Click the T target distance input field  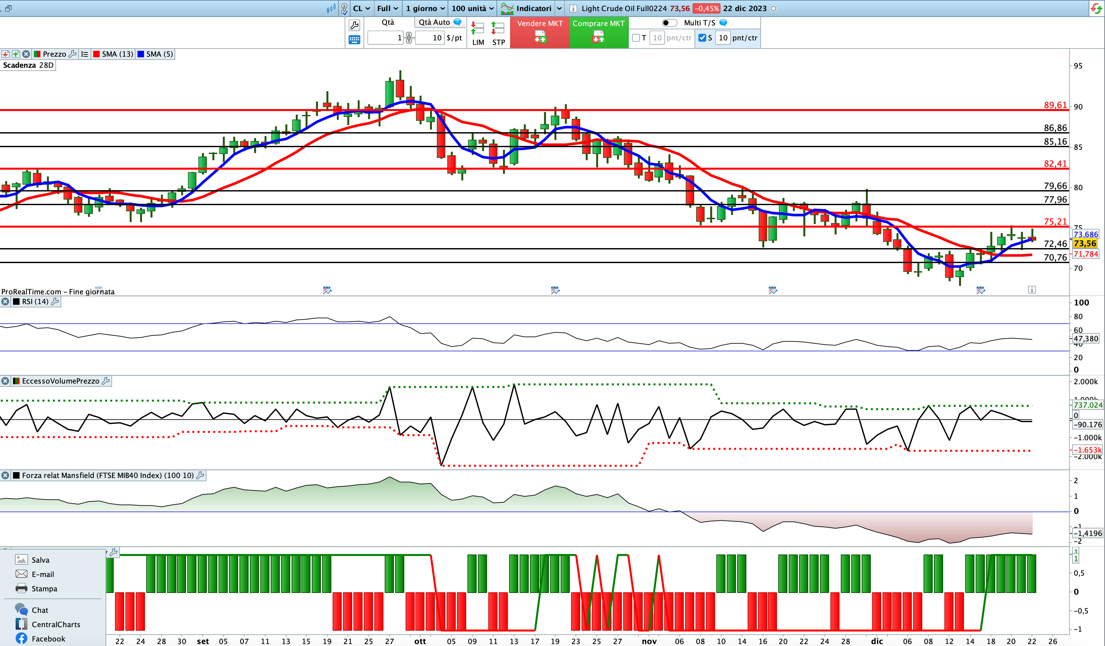point(657,38)
